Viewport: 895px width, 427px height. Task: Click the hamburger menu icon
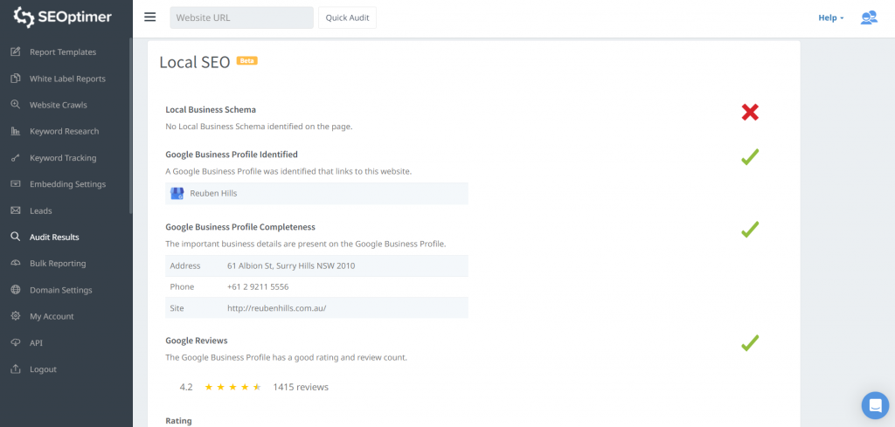pos(150,17)
